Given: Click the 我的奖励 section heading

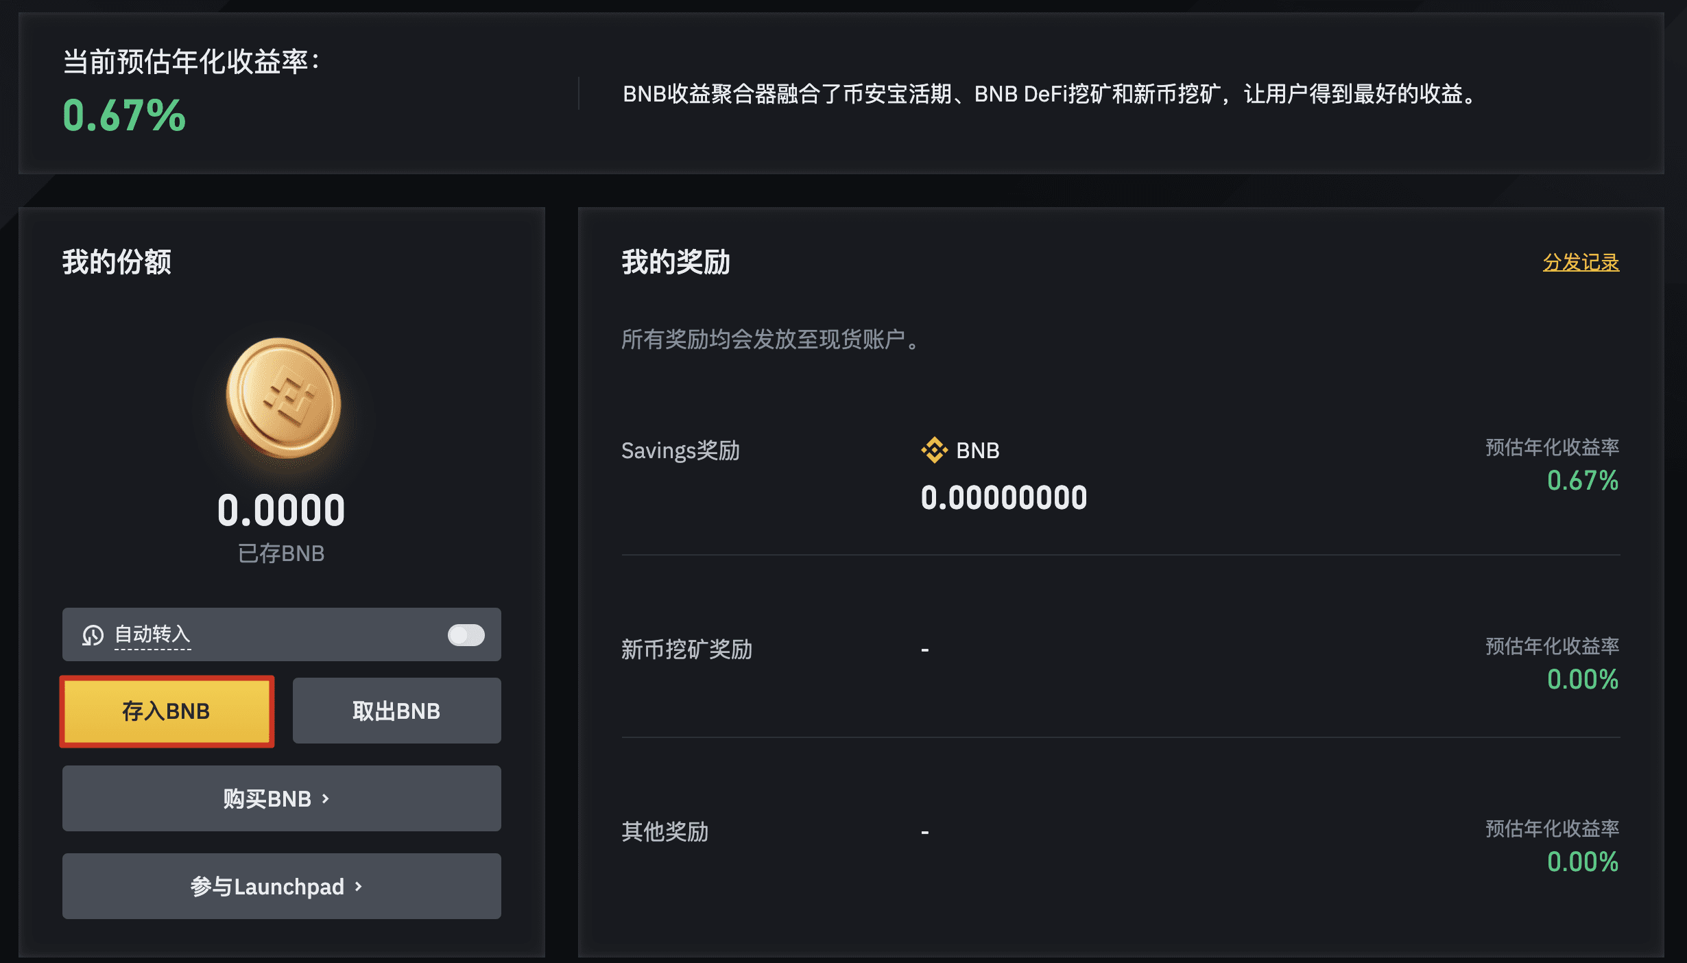Looking at the screenshot, I should (675, 263).
